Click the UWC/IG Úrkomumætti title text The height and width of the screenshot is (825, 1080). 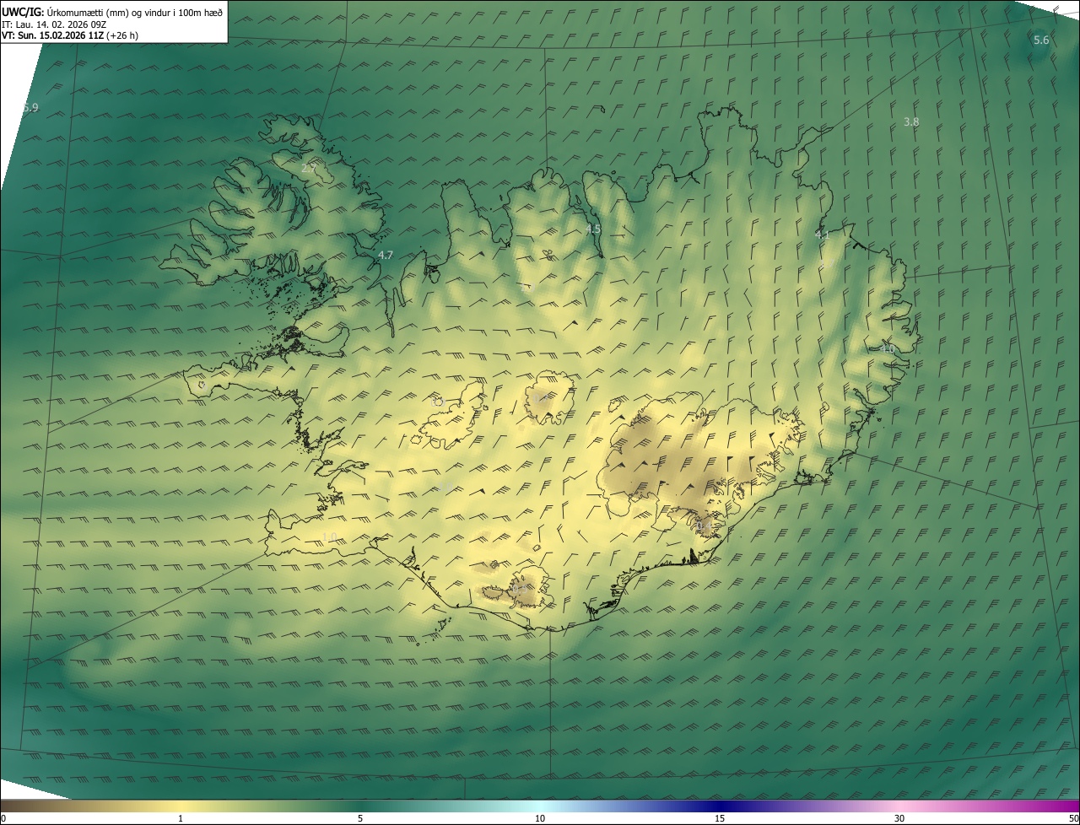click(112, 12)
